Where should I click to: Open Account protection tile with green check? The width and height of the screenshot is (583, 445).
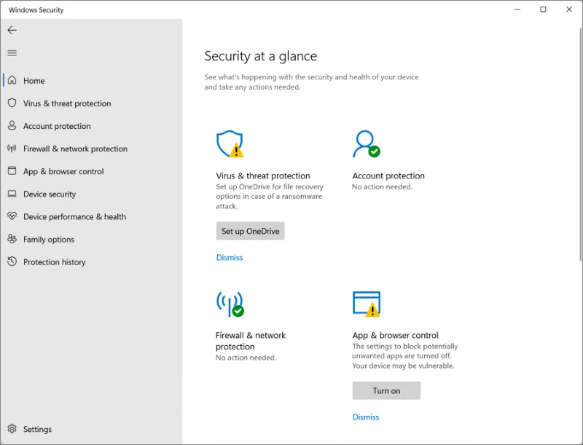(367, 144)
